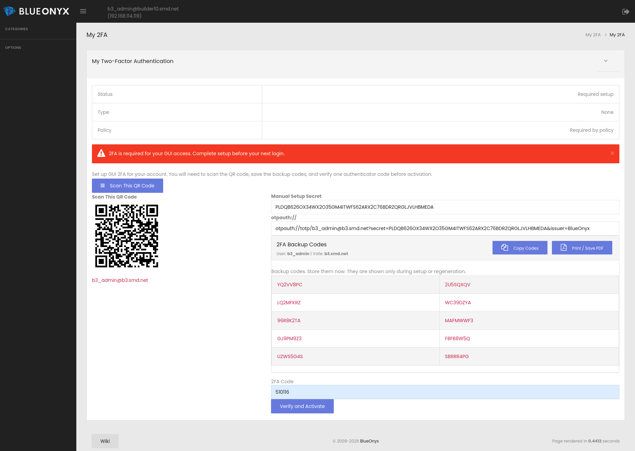Open the Wiki button in footer

coord(105,441)
